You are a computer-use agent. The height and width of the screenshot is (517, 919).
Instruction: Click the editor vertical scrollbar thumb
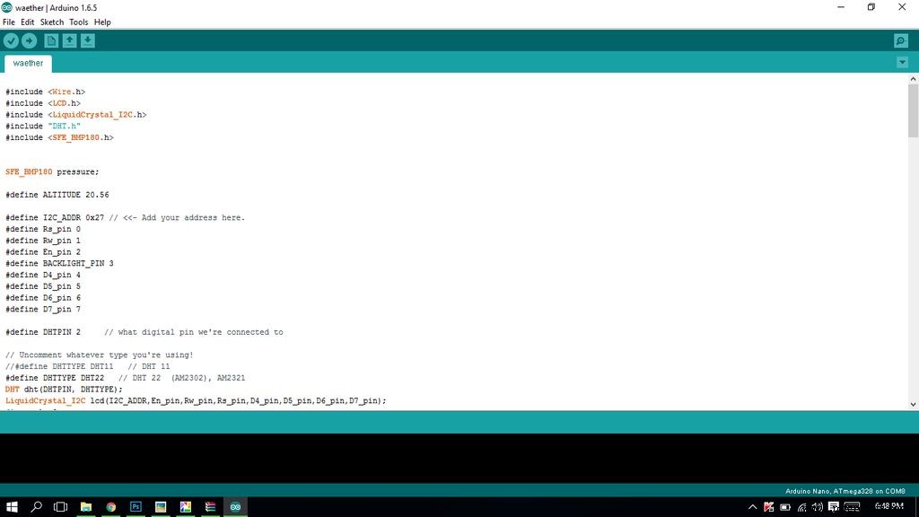coord(913,110)
